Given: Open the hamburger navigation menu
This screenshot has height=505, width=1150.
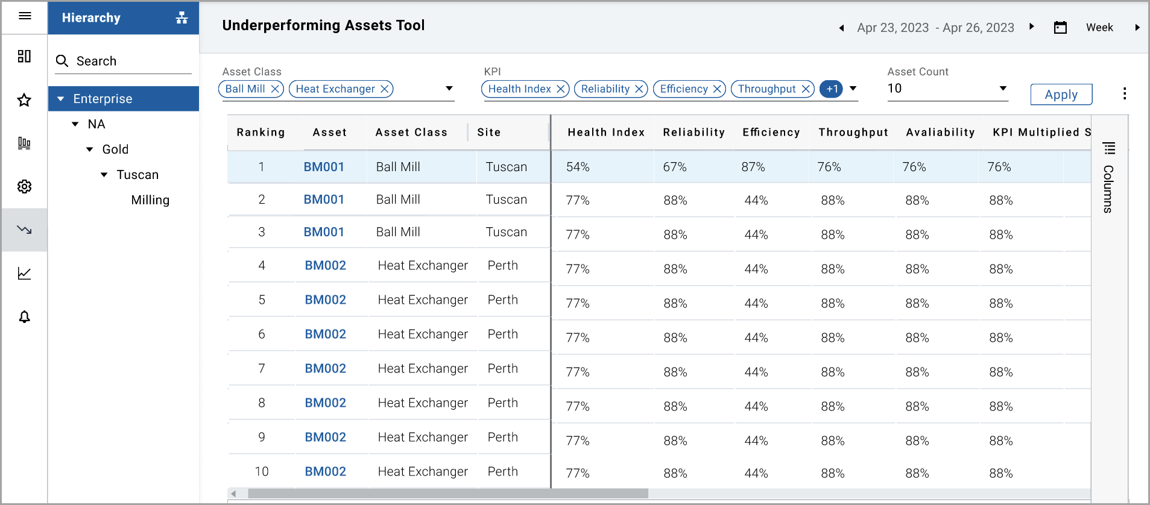Looking at the screenshot, I should pos(25,16).
